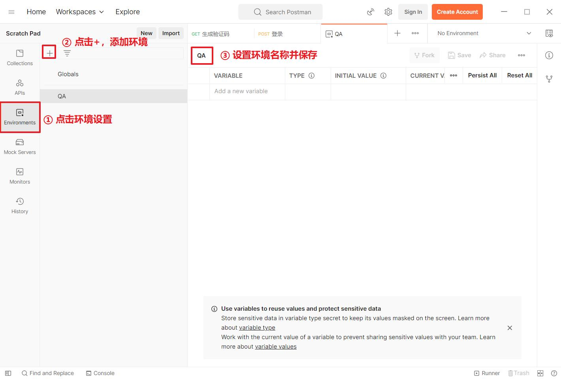Screen dimensions: 561x379
Task: Select the QA environment tab
Action: [x=354, y=34]
